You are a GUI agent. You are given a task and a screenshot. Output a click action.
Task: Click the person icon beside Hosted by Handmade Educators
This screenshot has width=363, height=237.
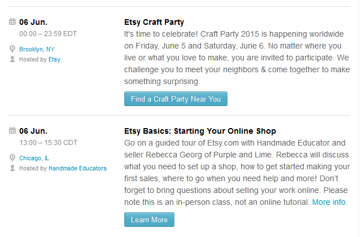pyautogui.click(x=12, y=168)
